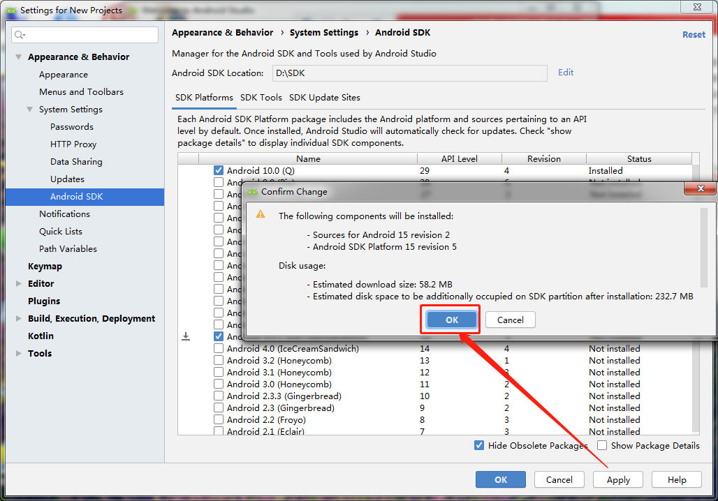Viewport: 718px width, 501px height.
Task: Sort table by Status column header
Action: pos(639,159)
